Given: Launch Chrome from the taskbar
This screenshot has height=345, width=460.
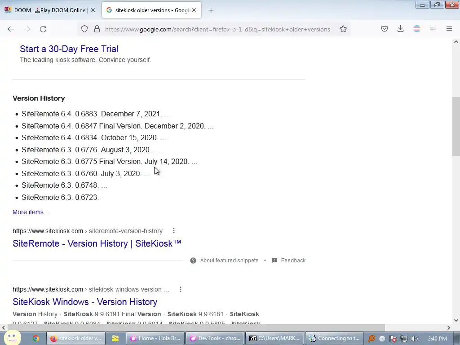Looking at the screenshot, I should (36, 339).
